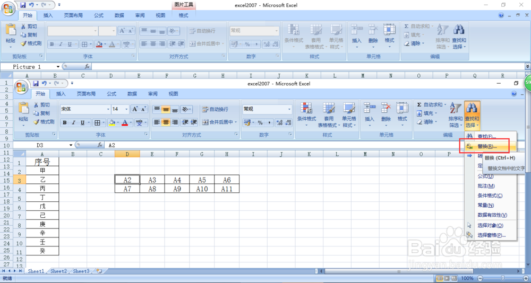This screenshot has width=531, height=283.
Task: Click 自动求和 in the embedded ribbon
Action: pos(431,105)
